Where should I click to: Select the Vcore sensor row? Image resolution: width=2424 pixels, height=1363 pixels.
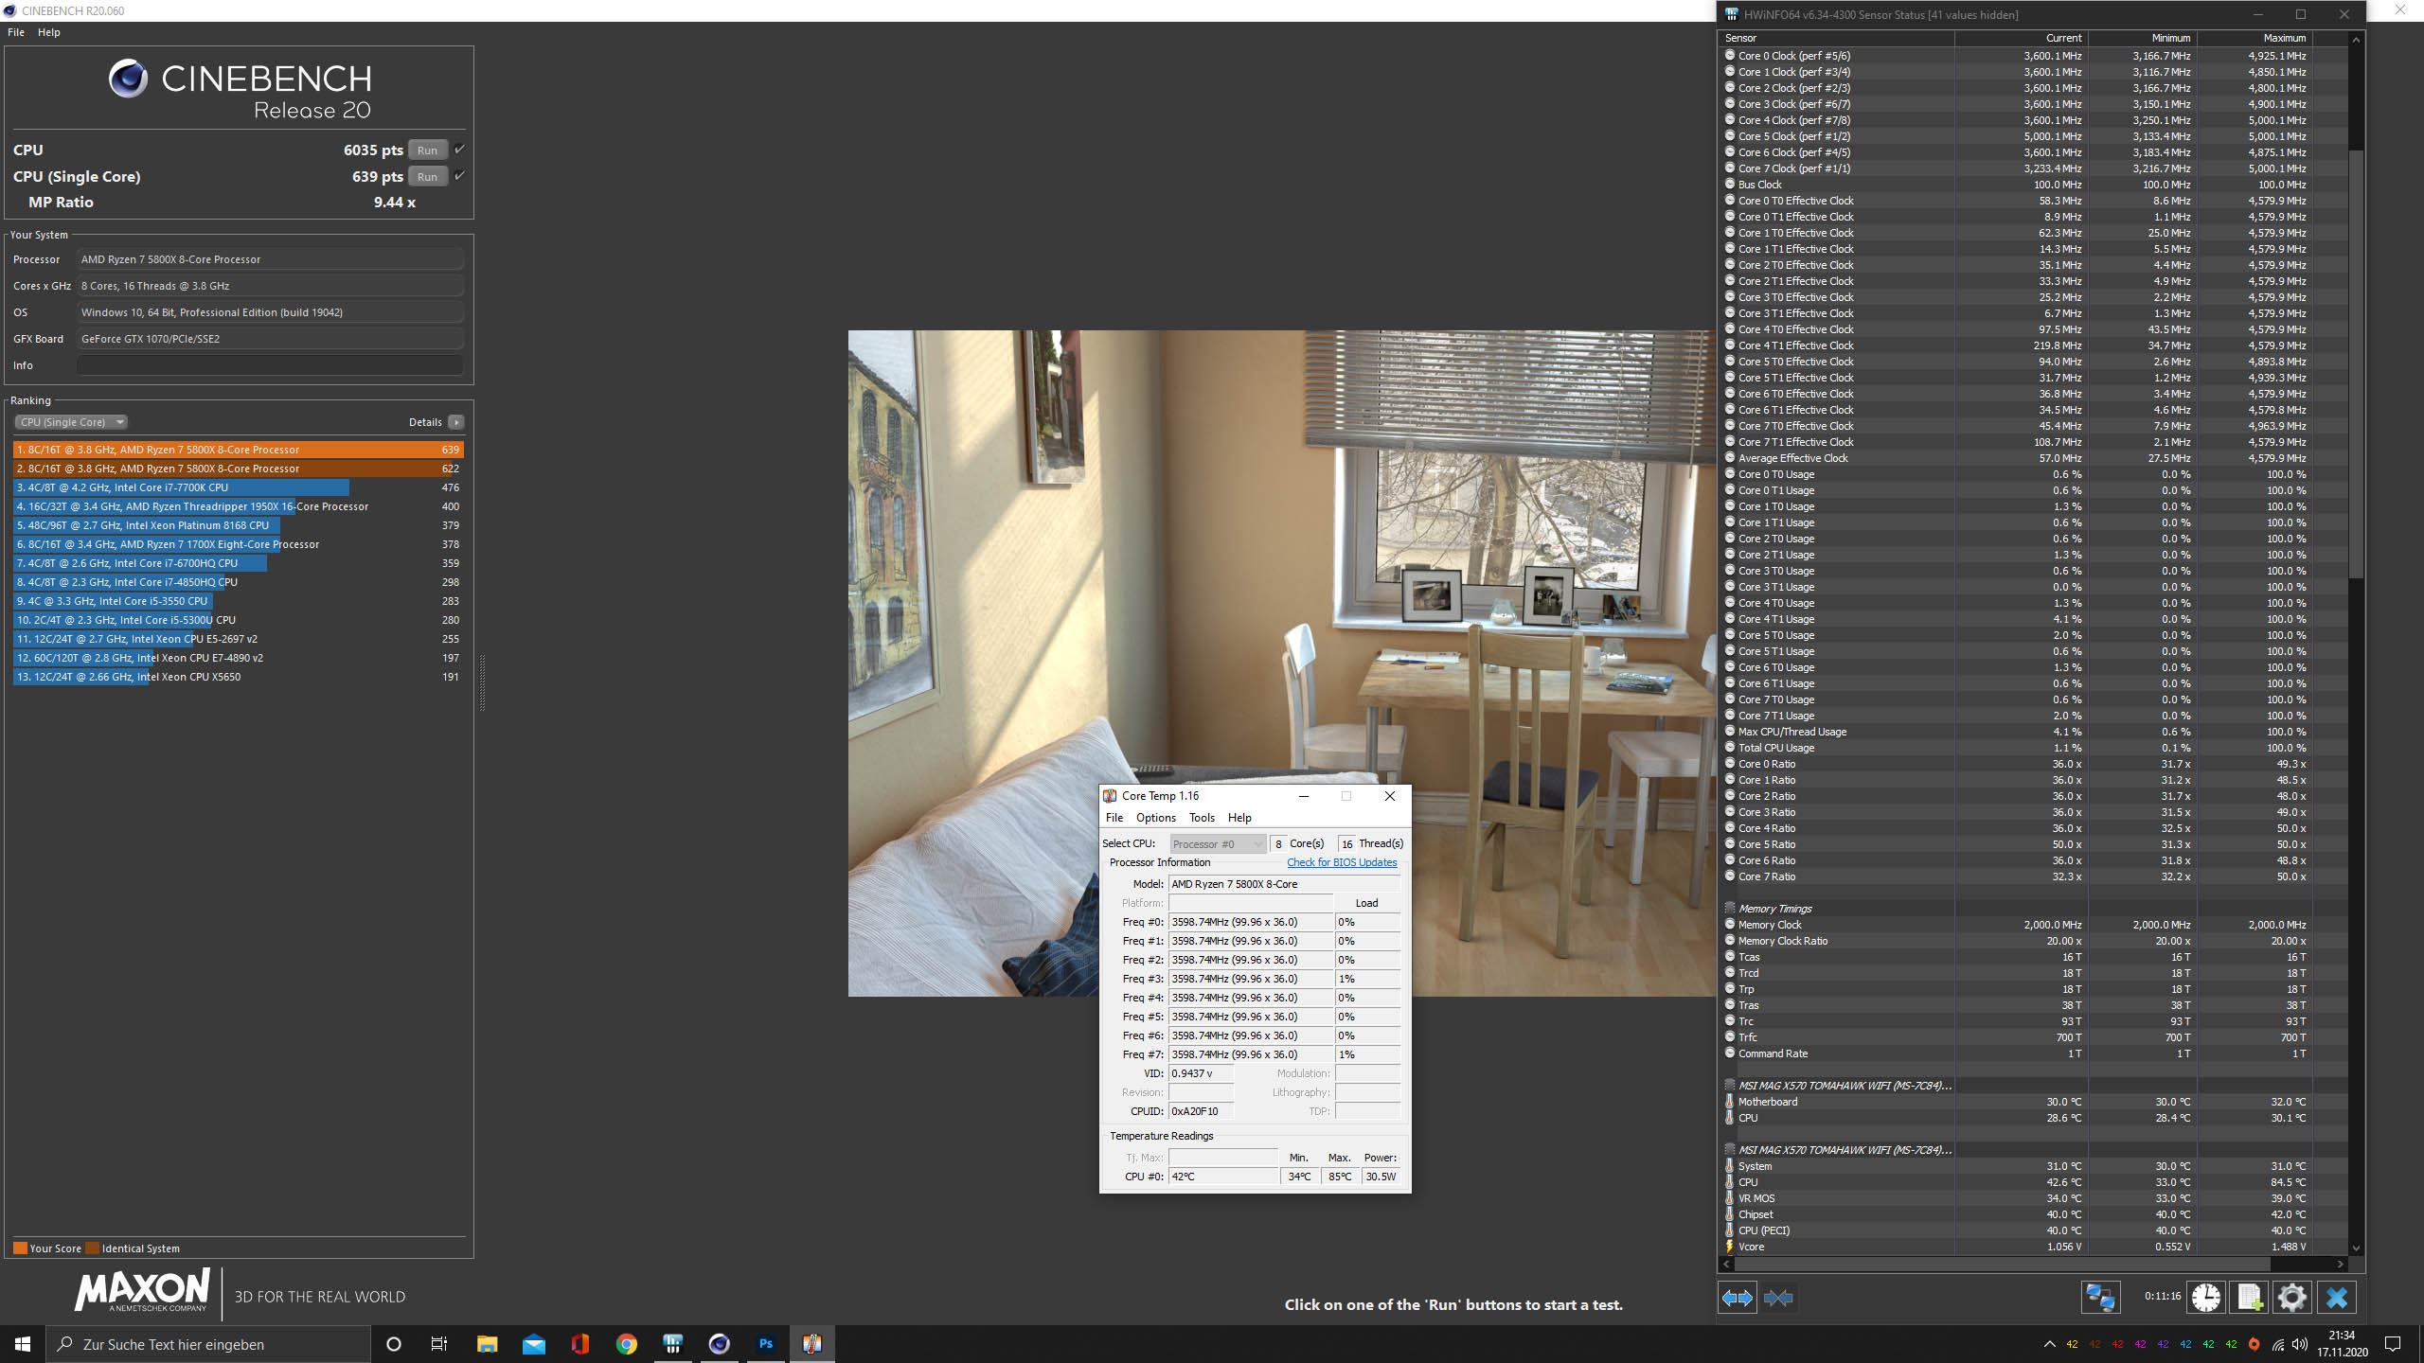[2033, 1247]
